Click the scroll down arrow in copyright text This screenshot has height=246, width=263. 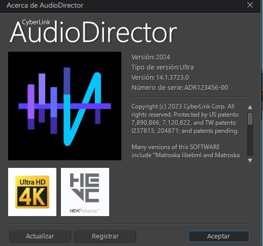coord(250,160)
